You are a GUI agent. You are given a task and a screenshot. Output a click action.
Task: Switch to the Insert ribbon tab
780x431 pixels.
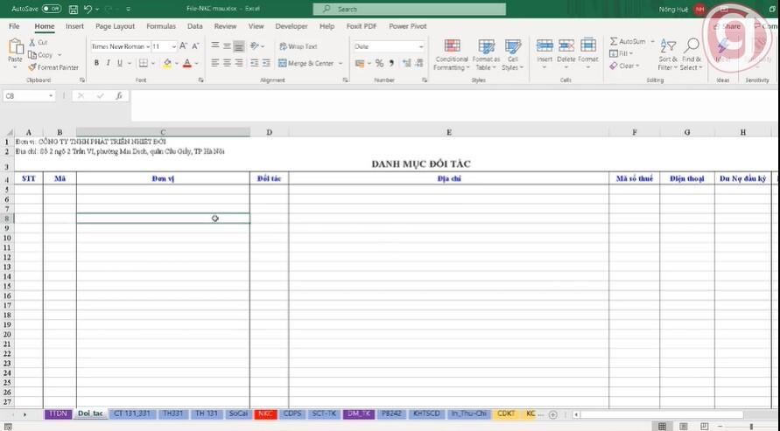pos(74,26)
